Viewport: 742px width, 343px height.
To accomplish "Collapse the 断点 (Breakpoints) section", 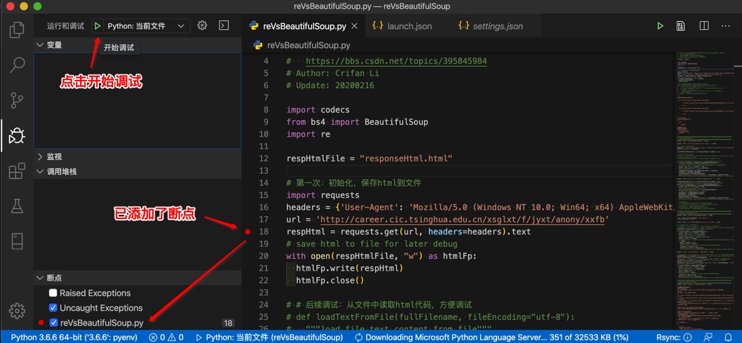I will [138, 278].
